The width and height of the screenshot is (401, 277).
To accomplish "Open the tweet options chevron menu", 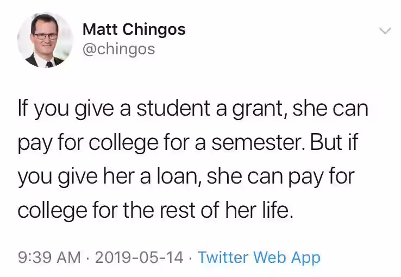I will click(385, 31).
